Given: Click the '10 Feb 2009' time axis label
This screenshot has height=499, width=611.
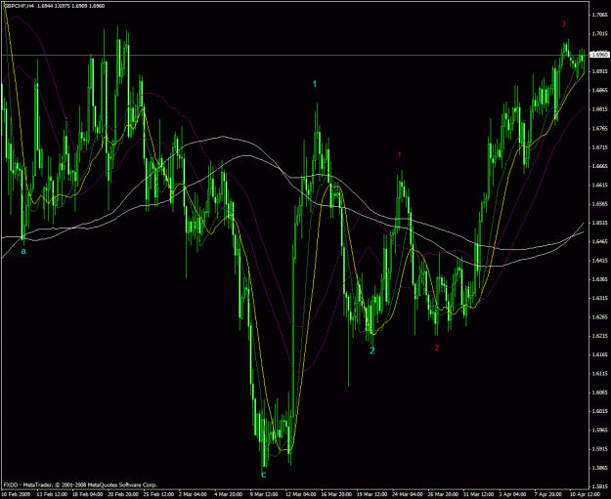Looking at the screenshot, I should click(x=16, y=494).
